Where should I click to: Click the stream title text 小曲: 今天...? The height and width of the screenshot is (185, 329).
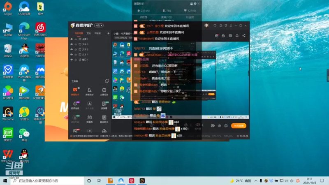123,33
